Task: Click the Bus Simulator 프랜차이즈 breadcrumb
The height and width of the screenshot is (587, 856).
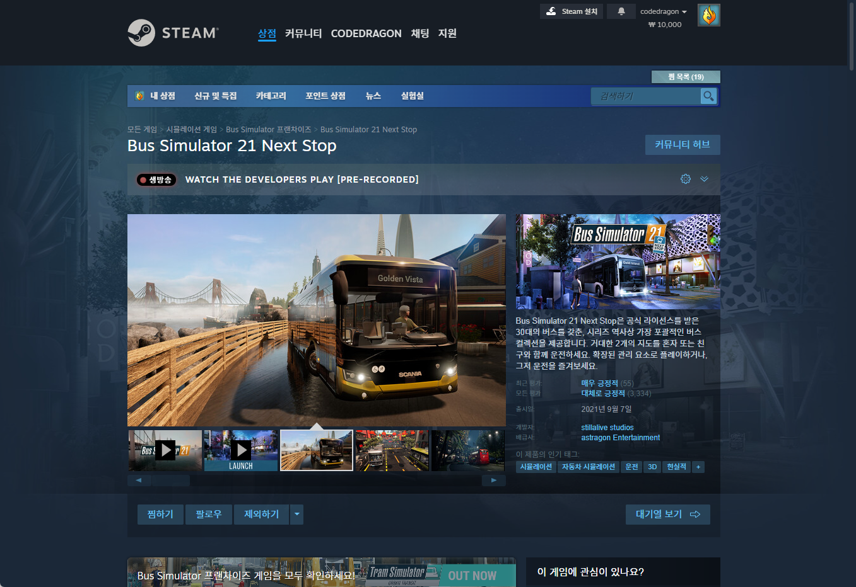Action: tap(269, 129)
